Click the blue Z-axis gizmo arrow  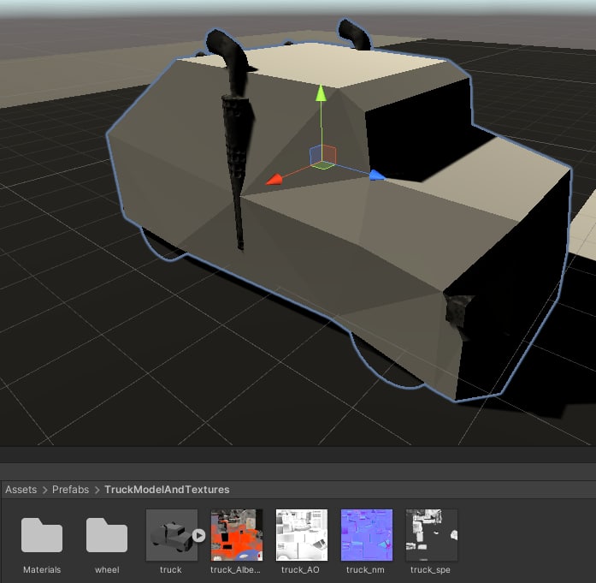tap(377, 175)
